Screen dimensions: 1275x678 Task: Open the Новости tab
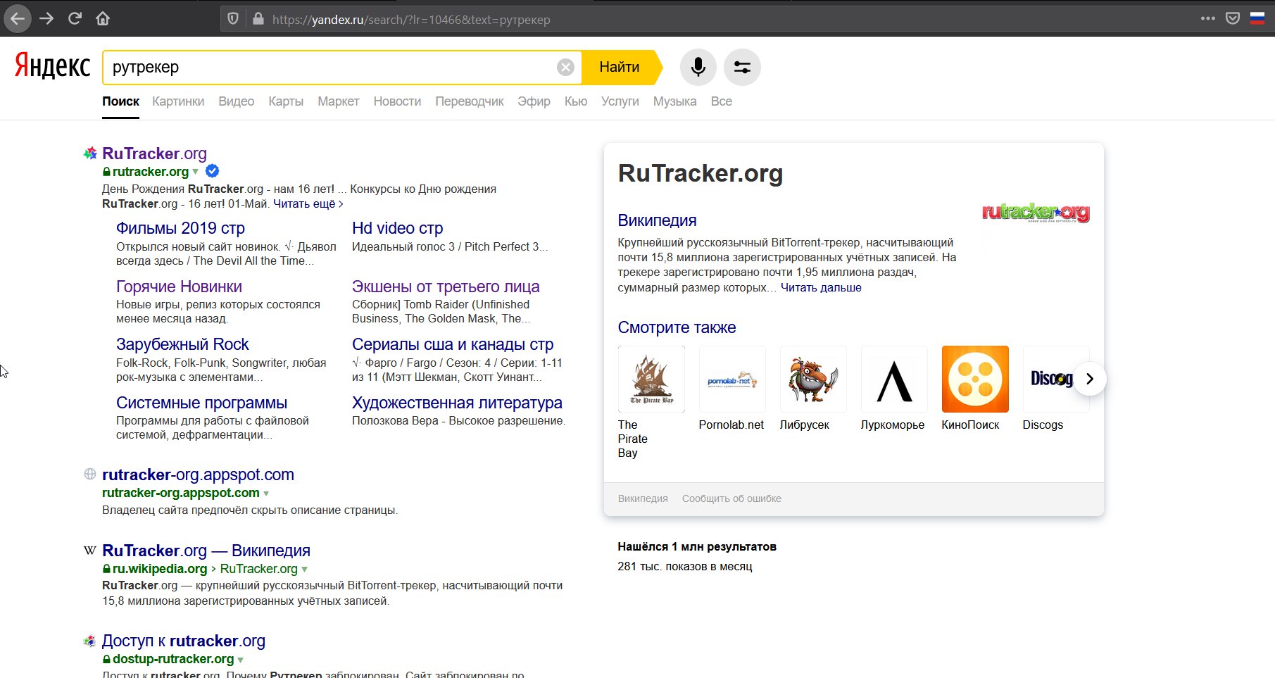coord(397,101)
